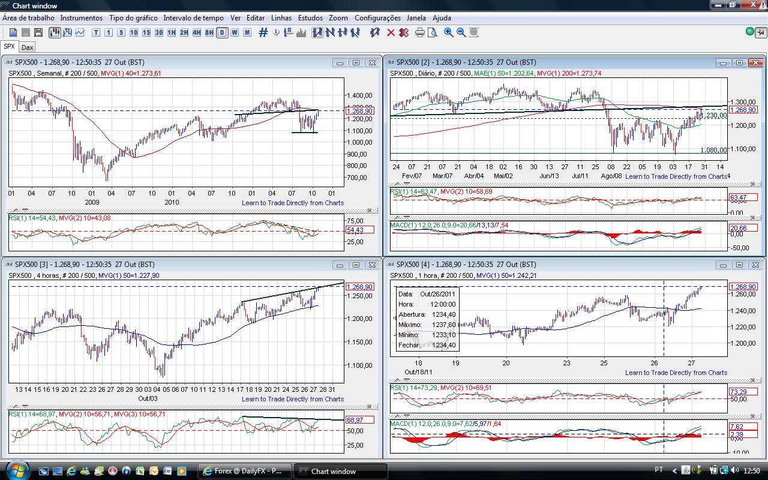Open the Configurações menu
This screenshot has width=768, height=480.
click(377, 18)
